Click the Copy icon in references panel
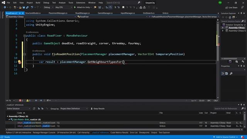Viewport: 247px width, 139px height. tap(34, 108)
